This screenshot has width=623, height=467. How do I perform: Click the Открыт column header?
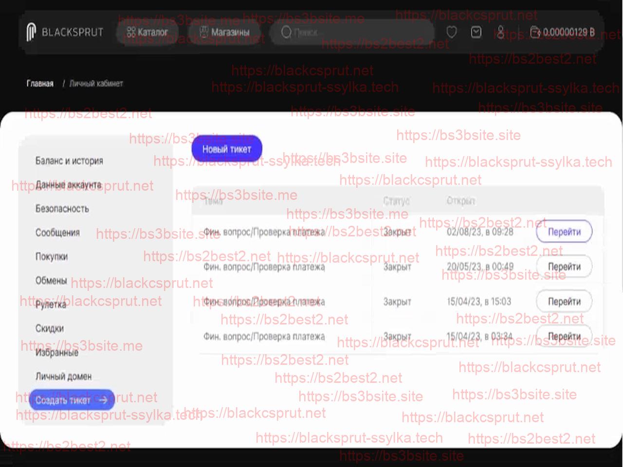460,201
